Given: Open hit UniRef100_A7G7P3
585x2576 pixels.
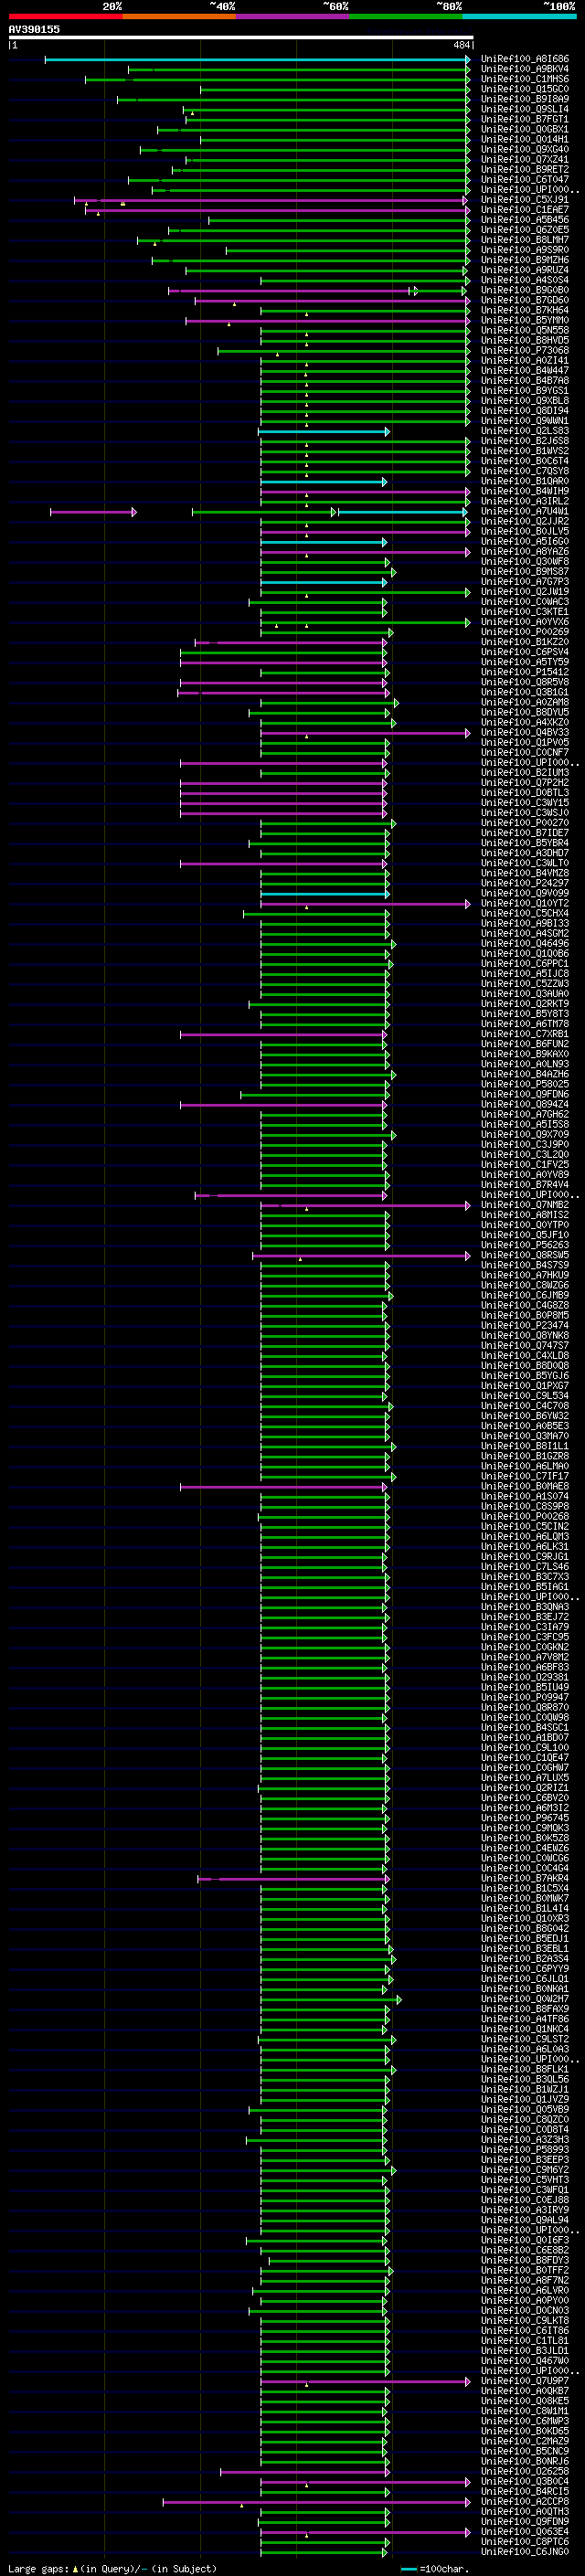Looking at the screenshot, I should pos(525,582).
